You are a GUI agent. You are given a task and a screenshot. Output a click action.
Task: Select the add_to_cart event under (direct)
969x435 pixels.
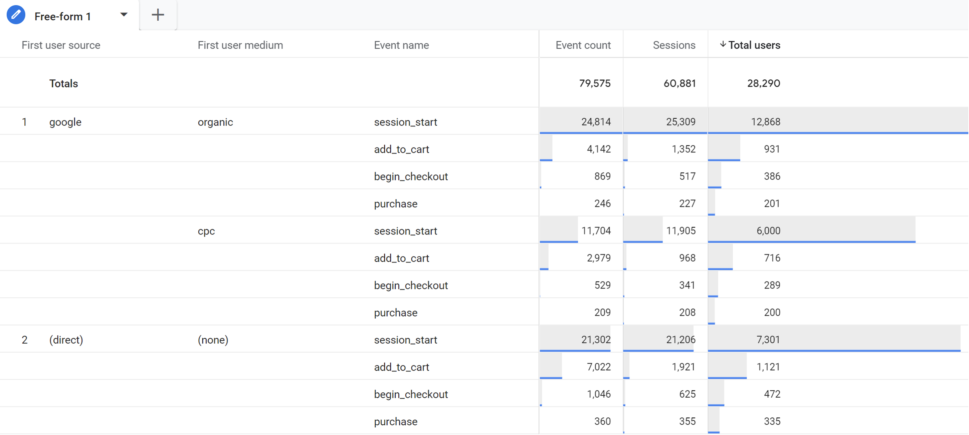point(401,367)
